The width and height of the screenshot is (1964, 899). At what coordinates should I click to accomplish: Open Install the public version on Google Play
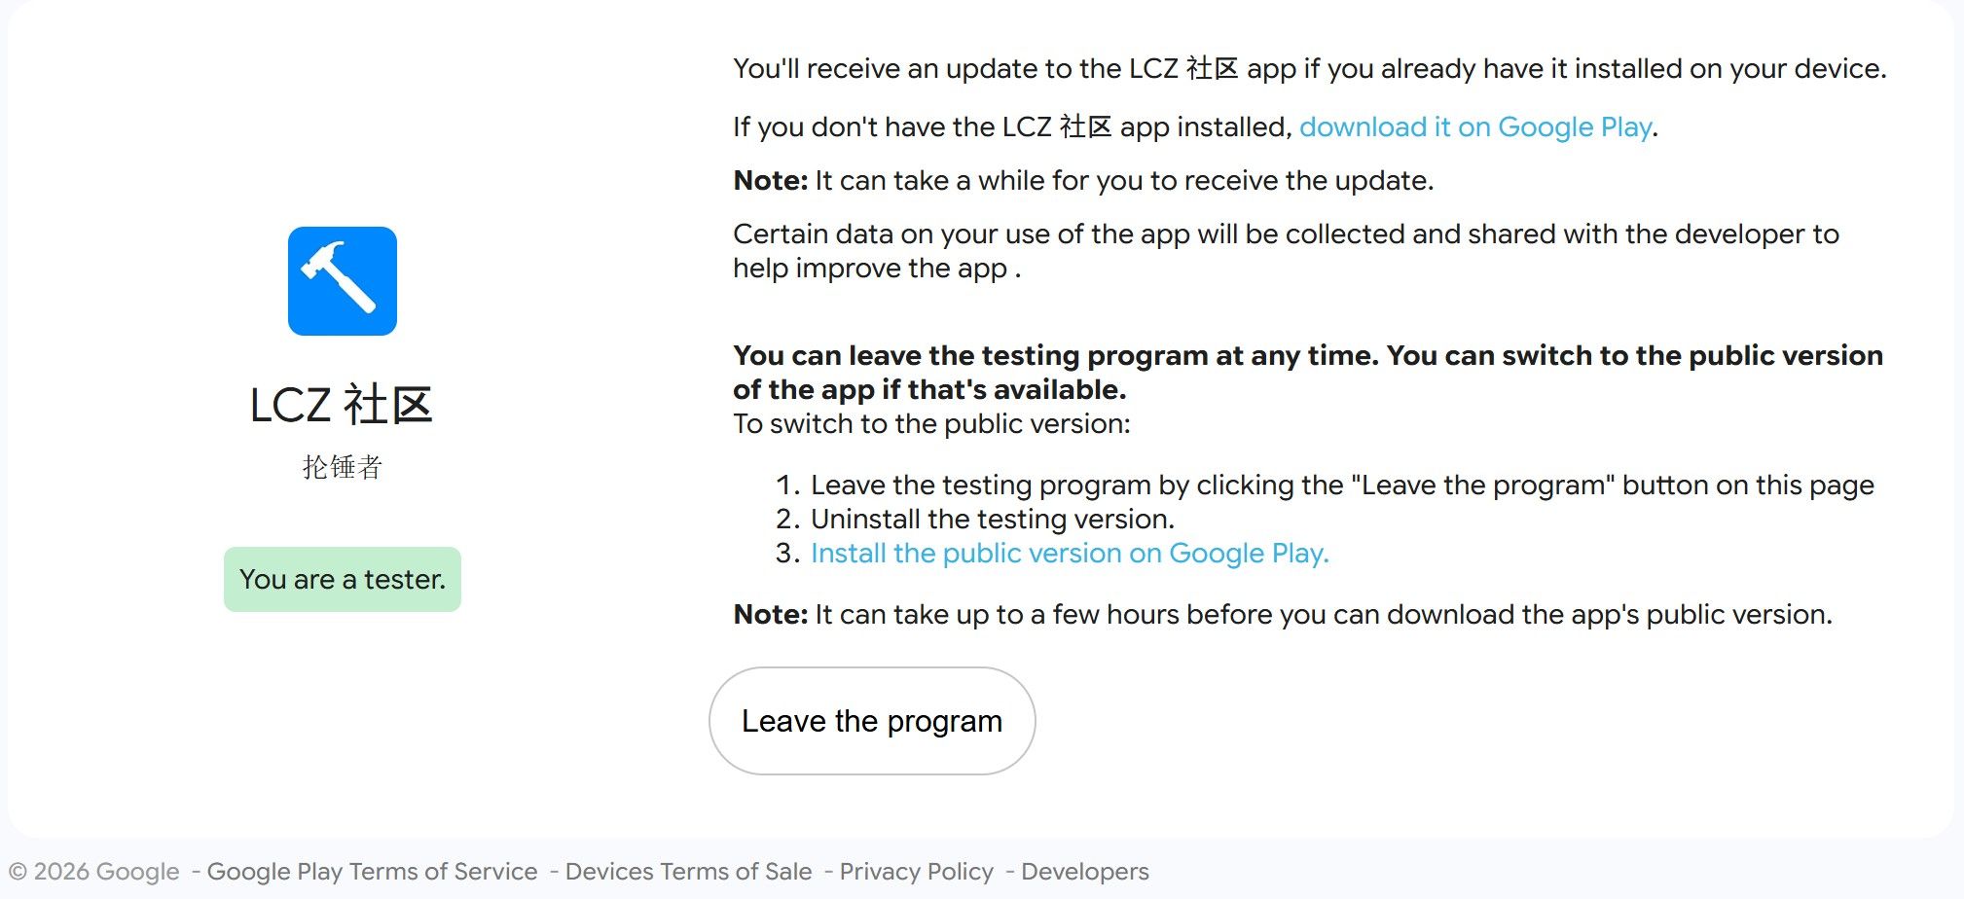[1070, 553]
